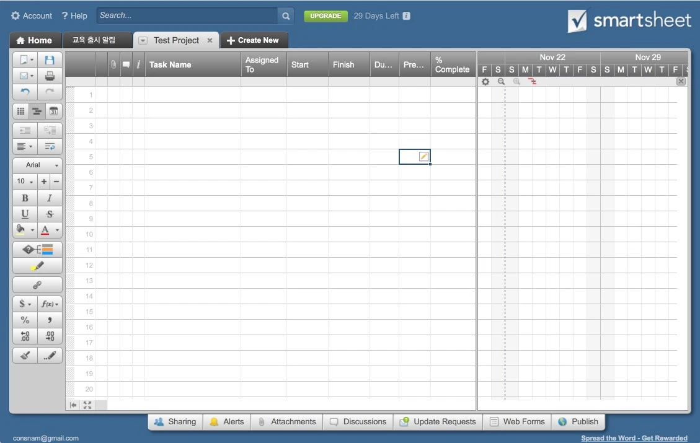The width and height of the screenshot is (700, 443).
Task: Click the Spread the Word link
Action: pos(635,438)
